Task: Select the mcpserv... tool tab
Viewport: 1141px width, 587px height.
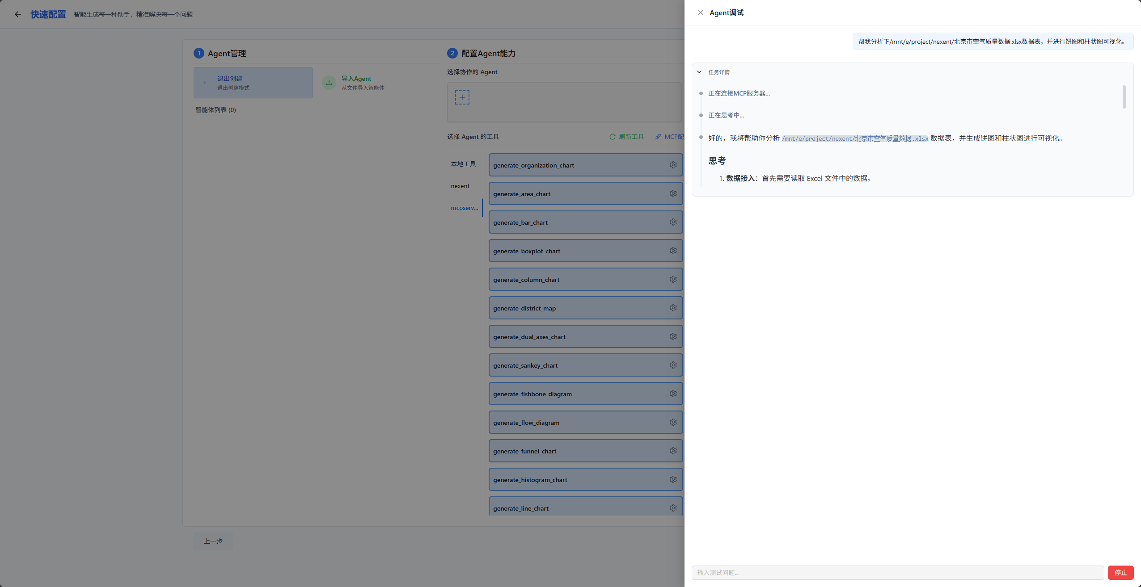Action: [464, 208]
